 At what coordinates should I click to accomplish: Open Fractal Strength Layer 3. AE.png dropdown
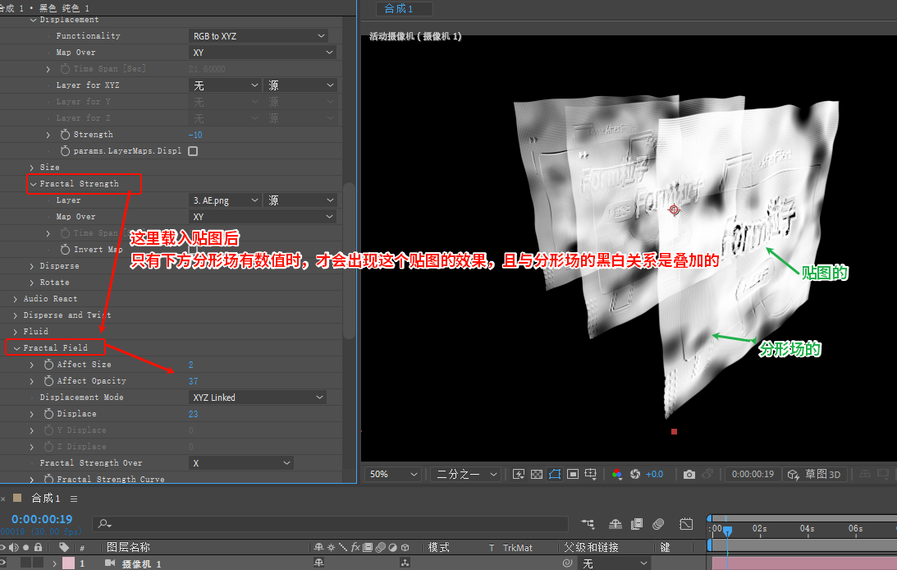tap(225, 200)
